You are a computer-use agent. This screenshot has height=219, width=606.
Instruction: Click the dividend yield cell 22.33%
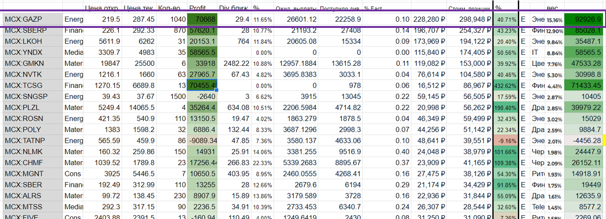tap(262, 162)
